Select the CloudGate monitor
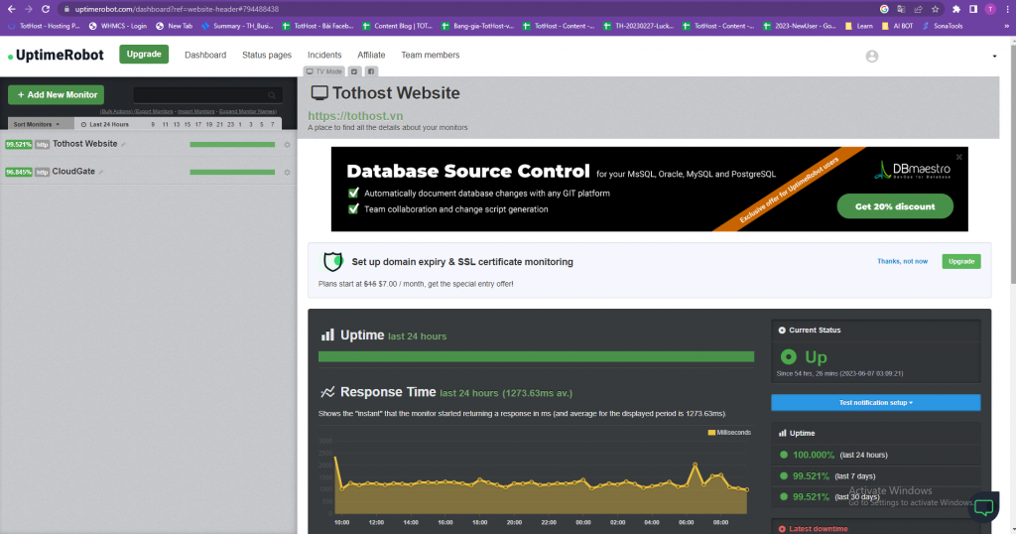The image size is (1016, 534). 73,172
